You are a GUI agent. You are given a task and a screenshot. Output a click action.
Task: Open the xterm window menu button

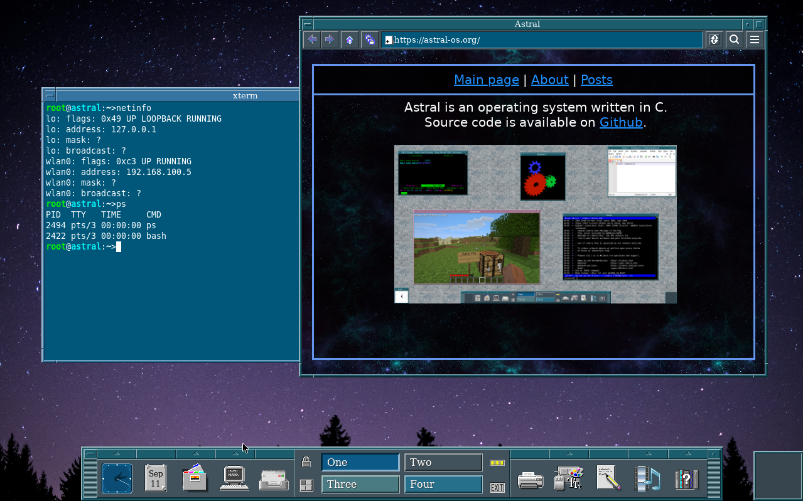click(x=50, y=96)
